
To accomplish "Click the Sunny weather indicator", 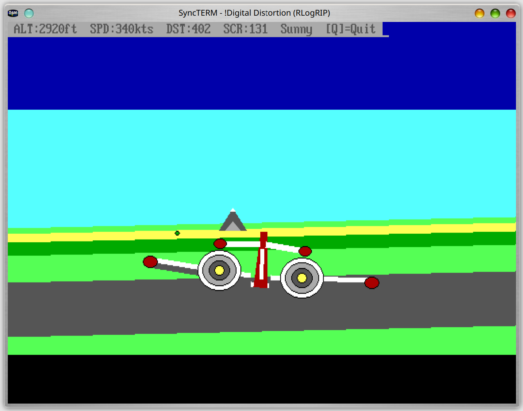I will pos(296,29).
